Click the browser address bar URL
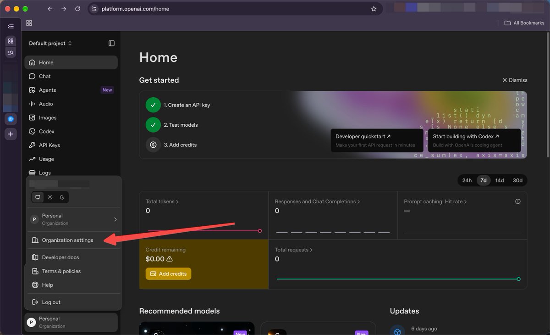Image resolution: width=550 pixels, height=335 pixels. click(136, 9)
